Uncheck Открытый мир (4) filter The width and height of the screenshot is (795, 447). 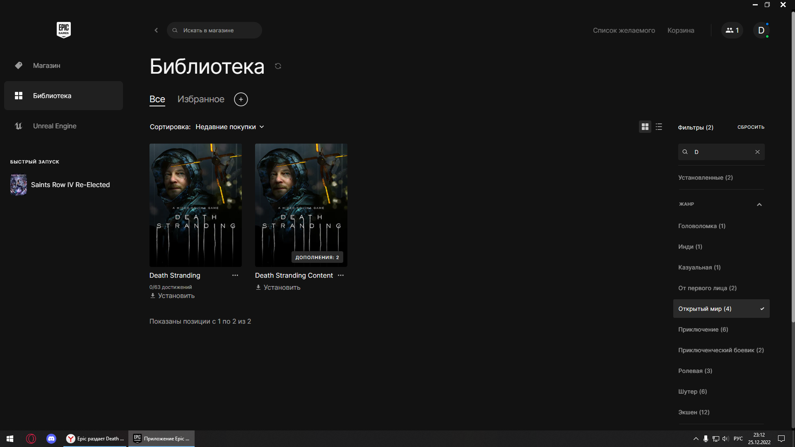tap(721, 309)
